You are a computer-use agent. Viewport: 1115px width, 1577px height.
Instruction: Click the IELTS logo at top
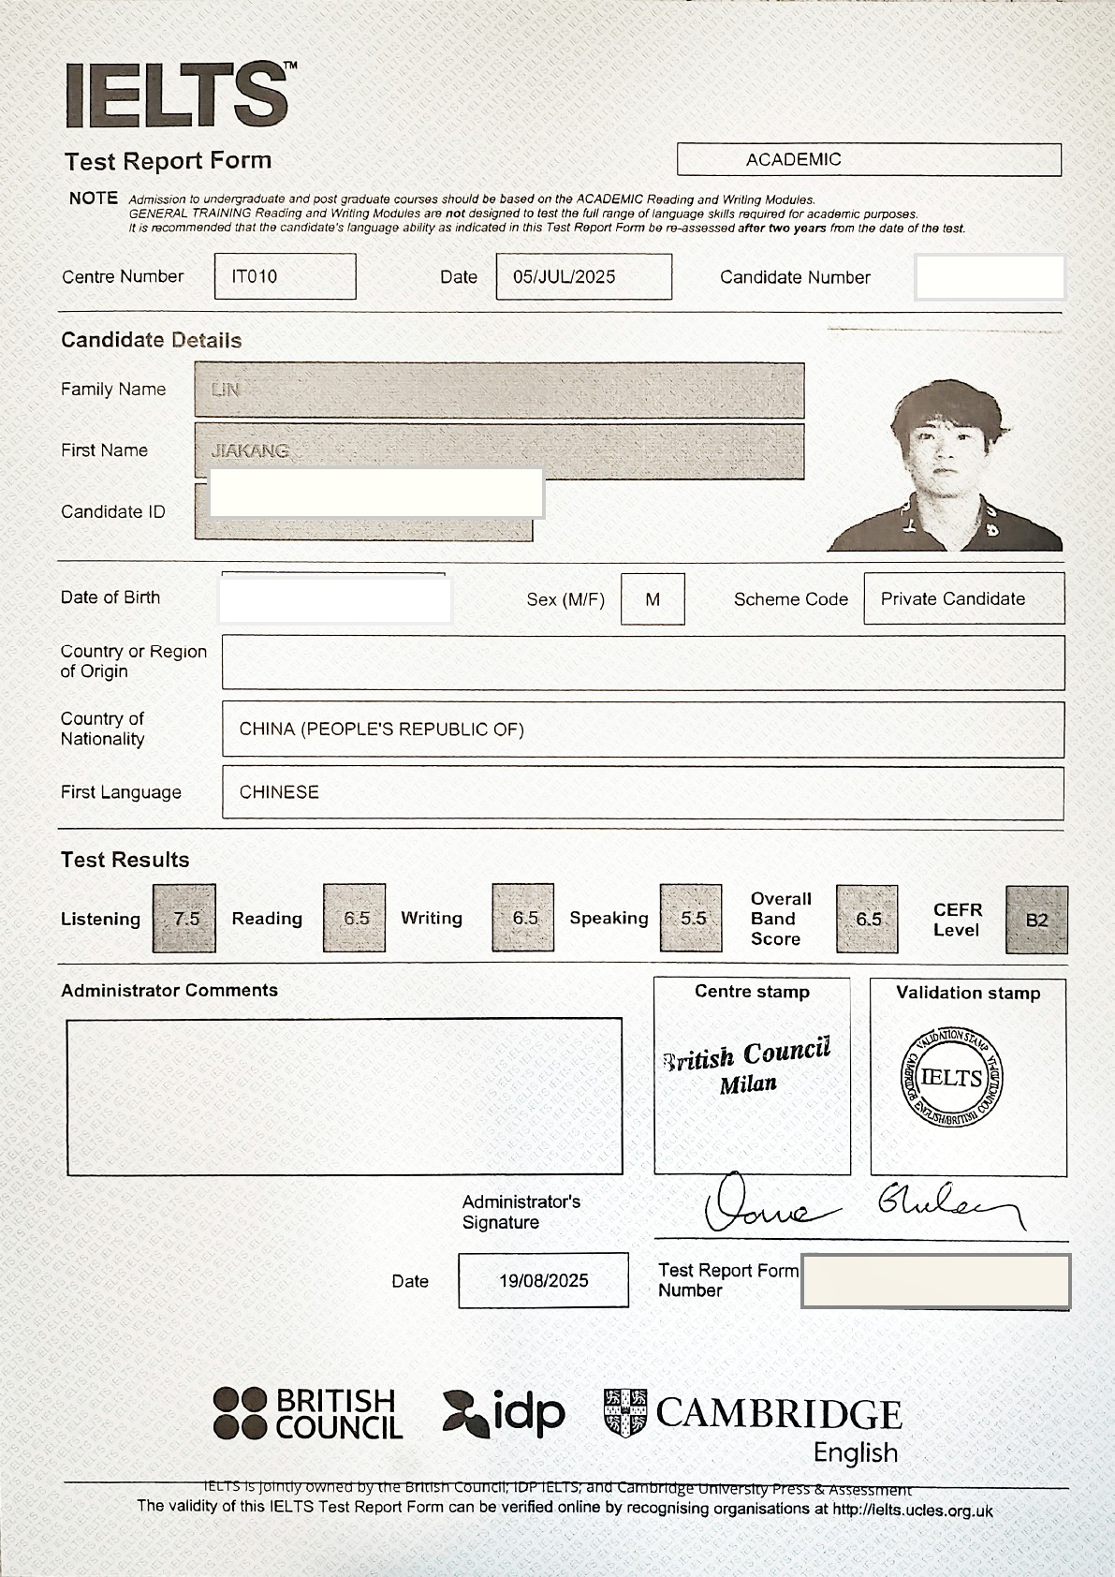point(181,95)
